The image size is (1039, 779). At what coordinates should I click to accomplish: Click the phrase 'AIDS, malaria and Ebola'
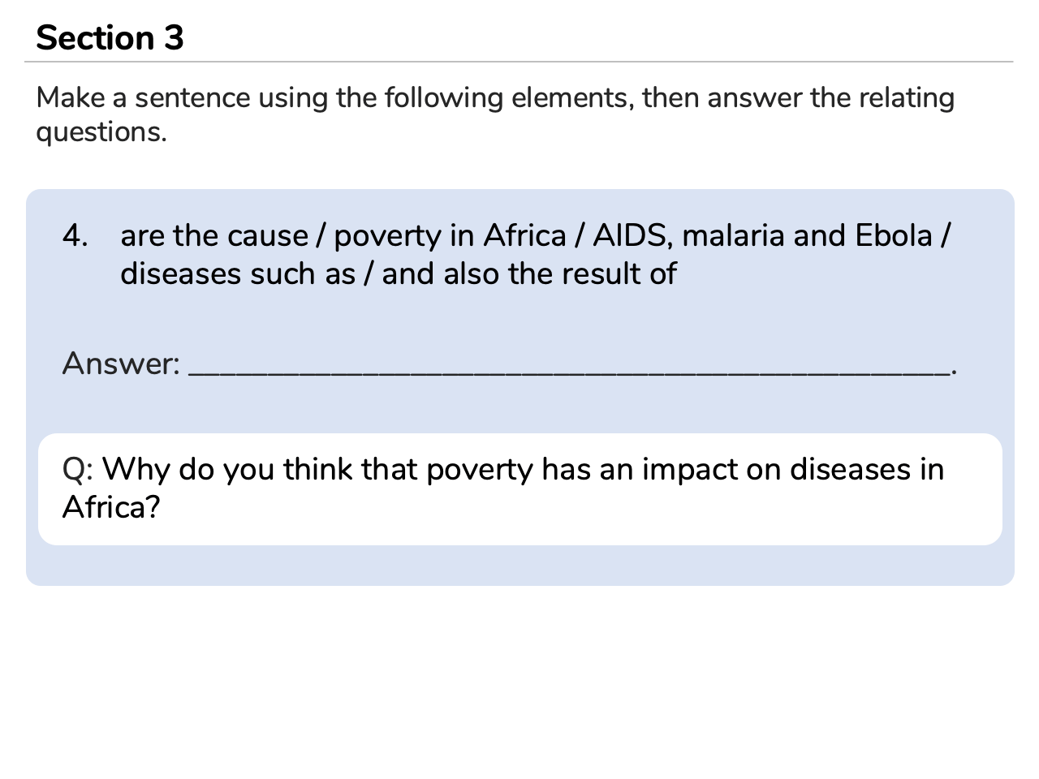pos(762,235)
